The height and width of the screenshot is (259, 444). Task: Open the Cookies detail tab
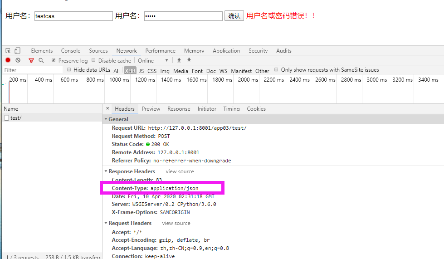[x=256, y=109]
